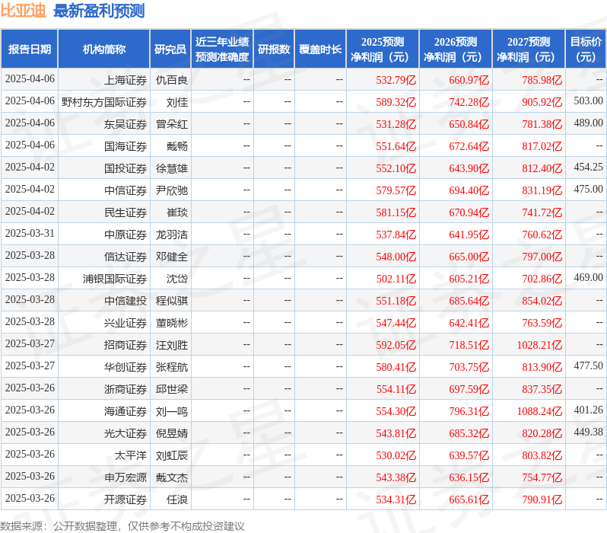Click the 比亚迪 title text
Image resolution: width=607 pixels, height=533 pixels.
(x=24, y=11)
